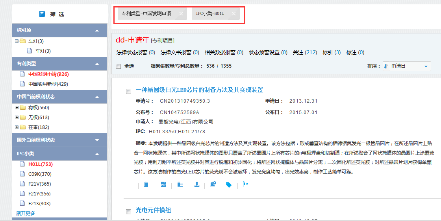Click the tag label icon under first patent
Screen dimensions: 441x221
[229, 184]
